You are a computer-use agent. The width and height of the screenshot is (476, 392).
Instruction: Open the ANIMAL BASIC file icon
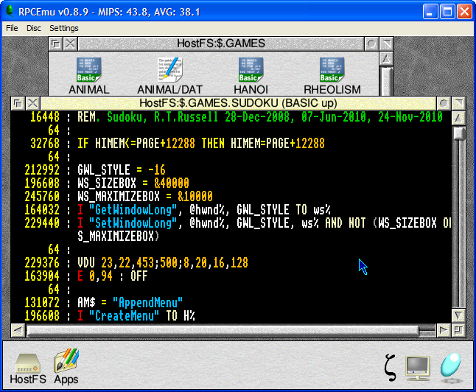click(x=88, y=70)
